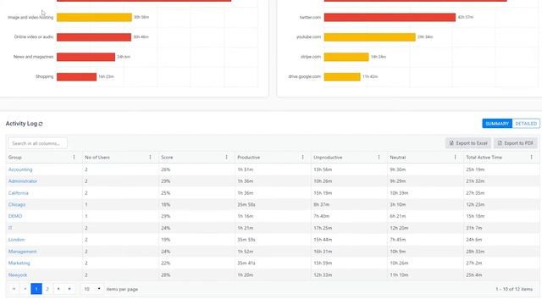The height and width of the screenshot is (305, 542).
Task: Click News and magazines bar
Action: [86, 57]
